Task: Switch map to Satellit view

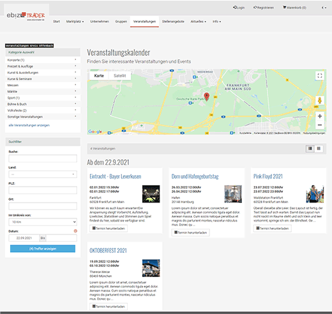Action: click(x=120, y=76)
